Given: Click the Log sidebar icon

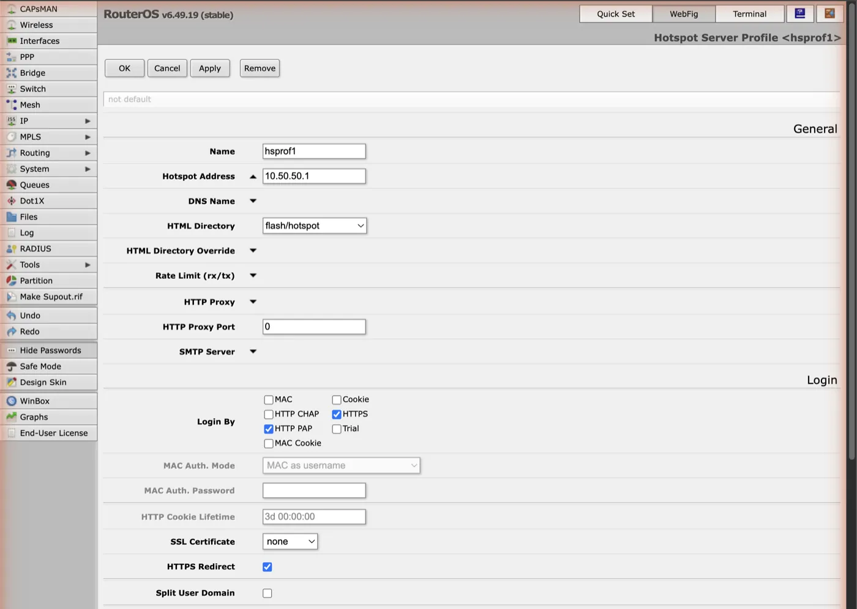Looking at the screenshot, I should click(11, 232).
